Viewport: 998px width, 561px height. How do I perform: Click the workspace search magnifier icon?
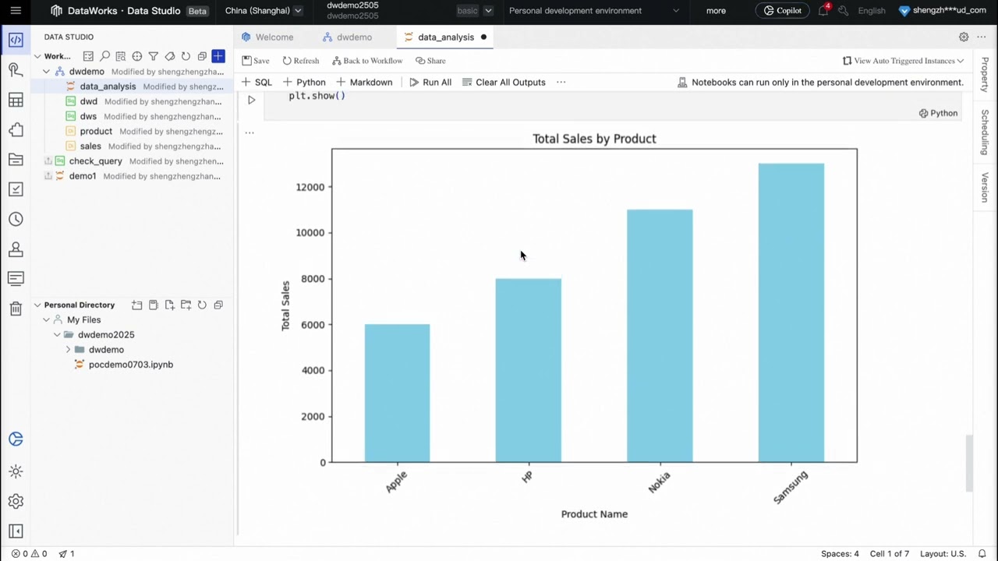(104, 56)
